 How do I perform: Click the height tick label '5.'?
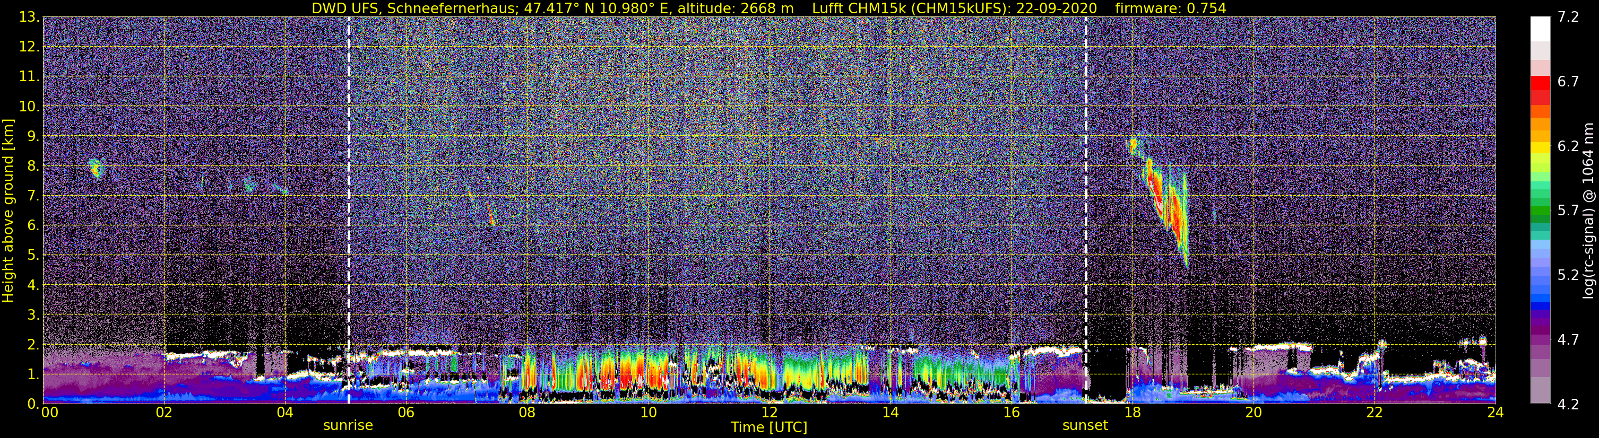[x=33, y=256]
